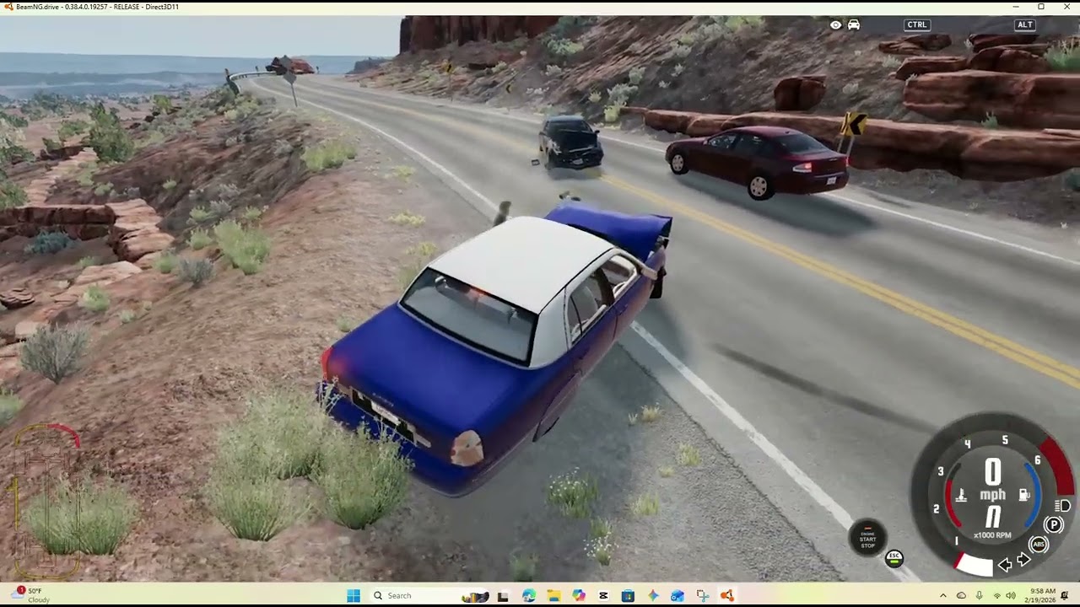This screenshot has height=607, width=1080.
Task: Open the Windows Start menu
Action: (x=354, y=595)
